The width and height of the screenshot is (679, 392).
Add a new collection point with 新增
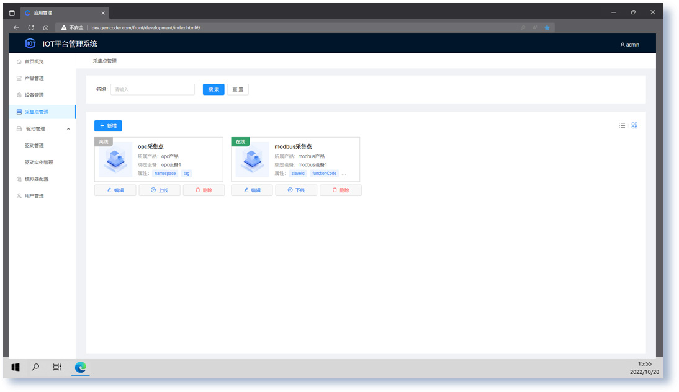(x=108, y=126)
